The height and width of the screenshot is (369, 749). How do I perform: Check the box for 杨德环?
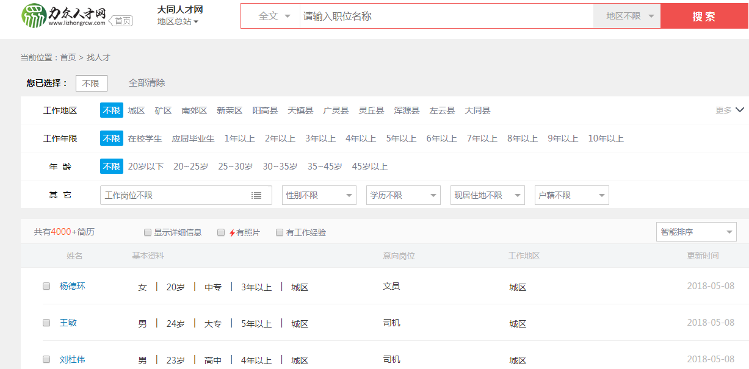pyautogui.click(x=46, y=286)
